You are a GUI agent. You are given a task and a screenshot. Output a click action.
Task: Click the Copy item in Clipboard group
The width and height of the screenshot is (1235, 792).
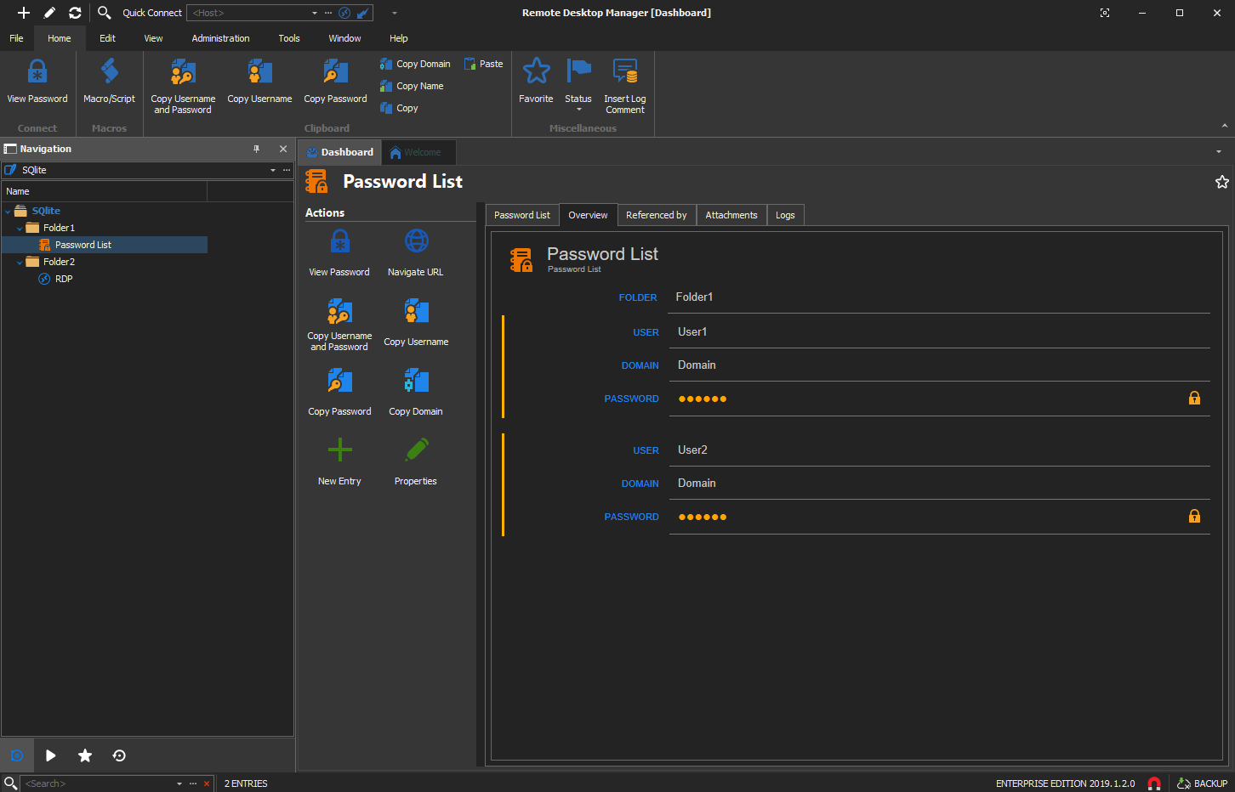pos(399,108)
